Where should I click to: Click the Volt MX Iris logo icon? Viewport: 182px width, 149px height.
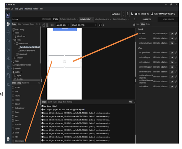pyautogui.click(x=8, y=15)
